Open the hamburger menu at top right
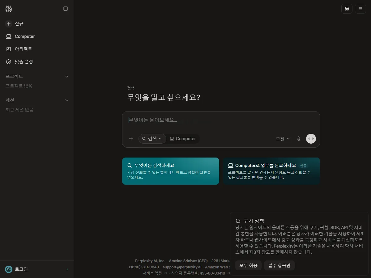The height and width of the screenshot is (278, 371). click(x=360, y=9)
